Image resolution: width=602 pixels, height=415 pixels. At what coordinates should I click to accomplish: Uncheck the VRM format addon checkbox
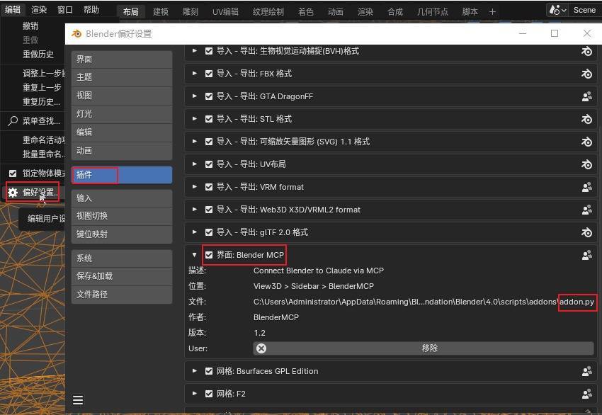pyautogui.click(x=209, y=187)
